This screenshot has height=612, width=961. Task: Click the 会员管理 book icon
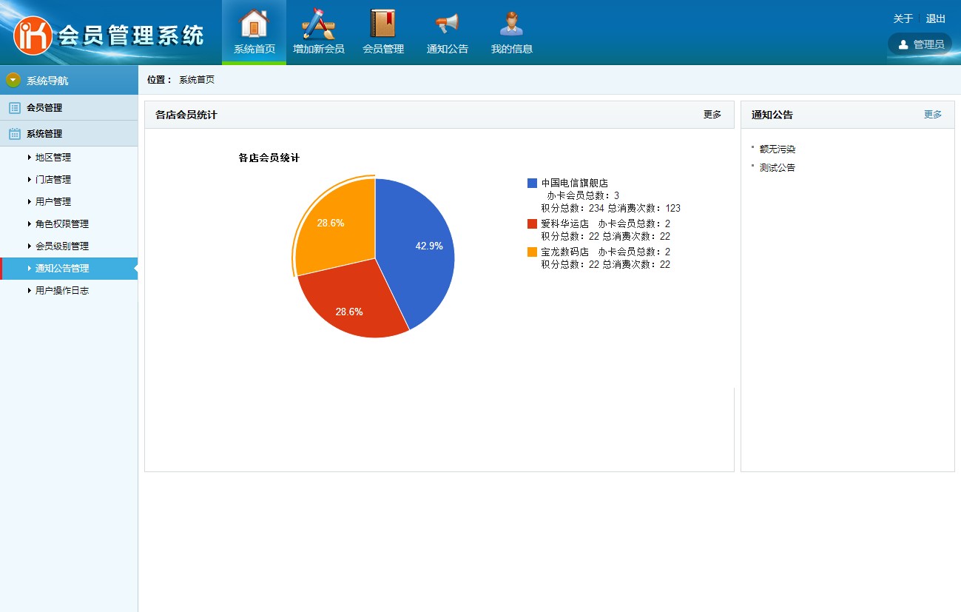pos(382,24)
